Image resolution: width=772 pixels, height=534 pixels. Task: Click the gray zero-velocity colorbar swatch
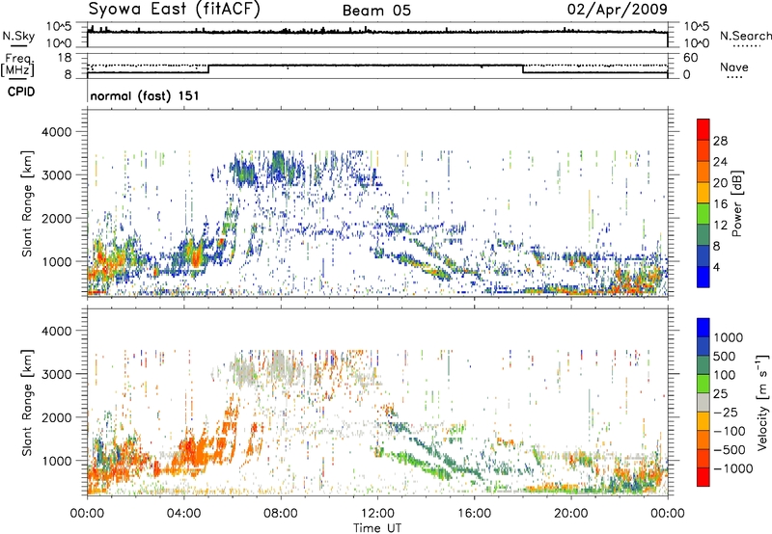tap(703, 402)
